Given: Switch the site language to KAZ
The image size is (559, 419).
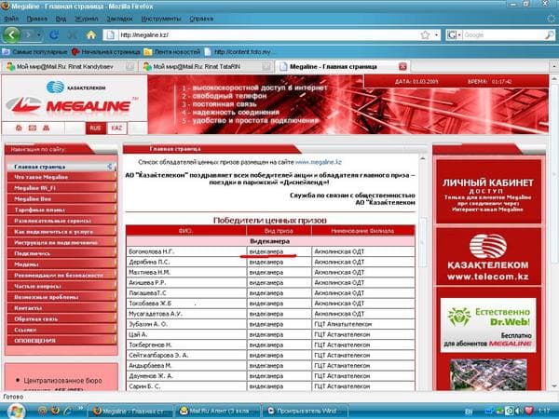Looking at the screenshot, I should [x=116, y=128].
